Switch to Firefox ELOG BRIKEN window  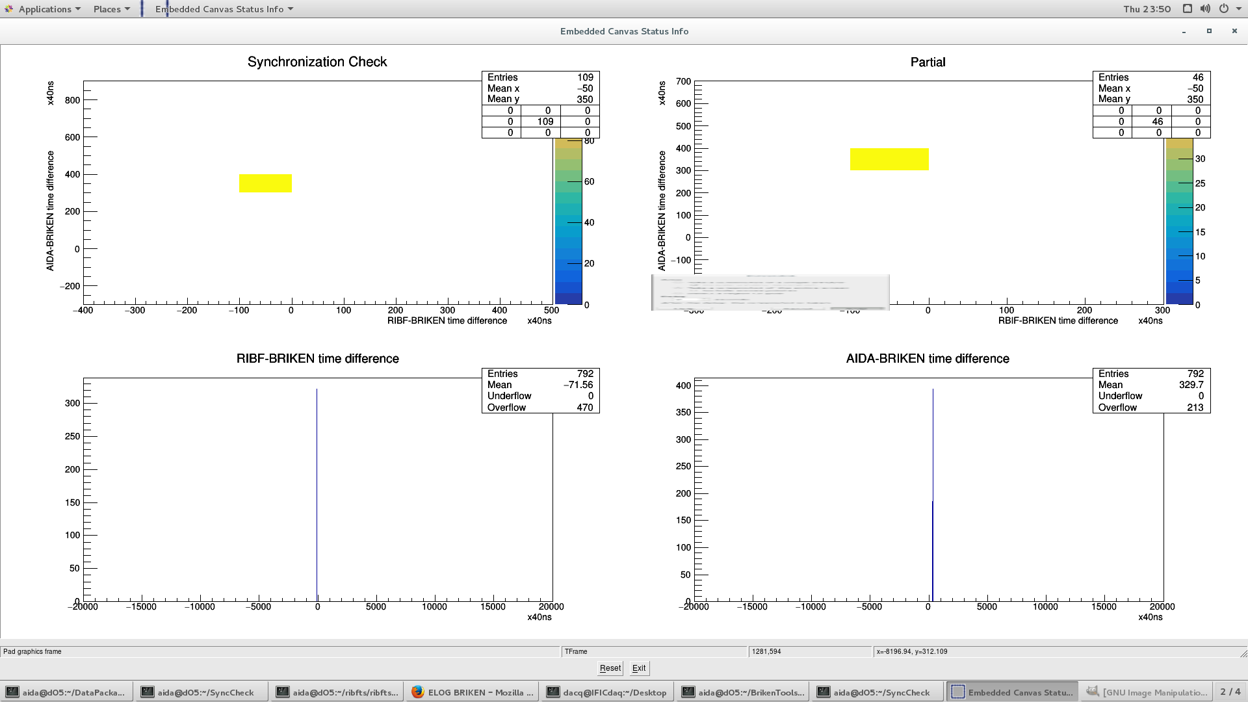[473, 692]
